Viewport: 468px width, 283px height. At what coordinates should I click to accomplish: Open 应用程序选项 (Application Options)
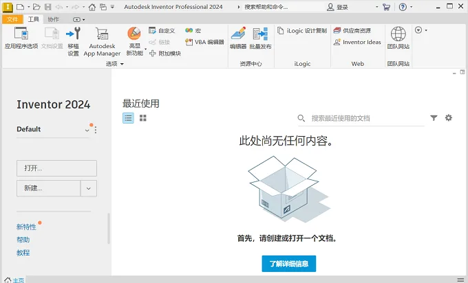pyautogui.click(x=21, y=38)
